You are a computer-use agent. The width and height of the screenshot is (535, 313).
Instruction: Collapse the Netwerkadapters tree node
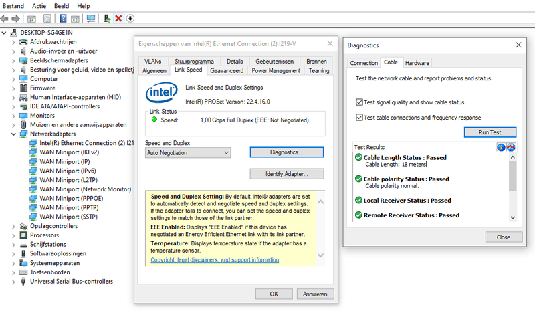coord(15,134)
